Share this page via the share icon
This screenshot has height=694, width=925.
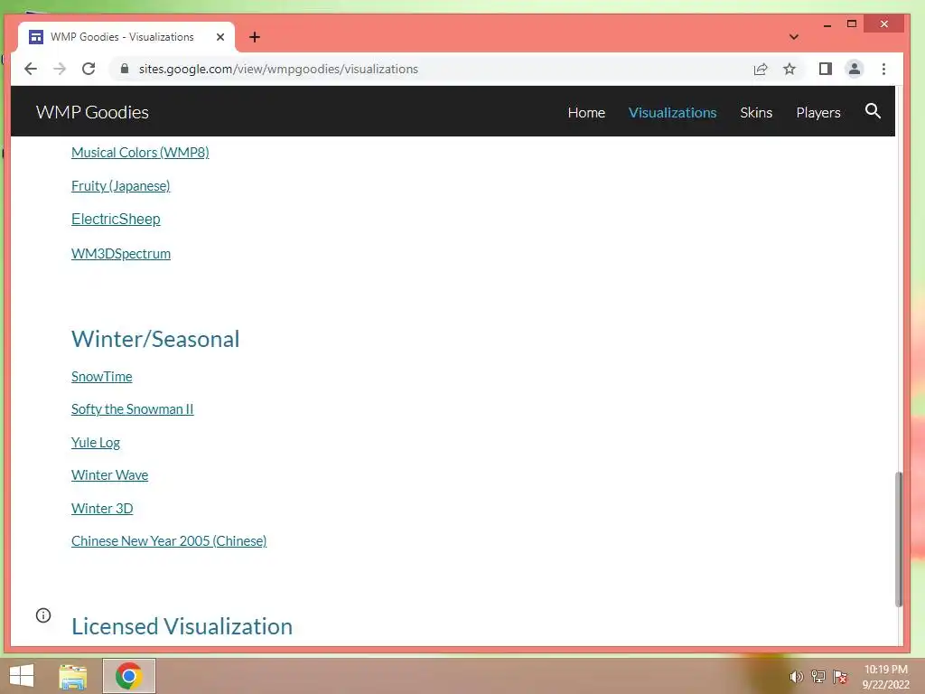[x=761, y=69]
